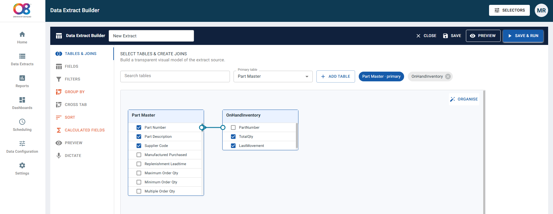Switch to the Calculated Fields tab
Viewport: 553px width, 214px height.
click(x=82, y=130)
